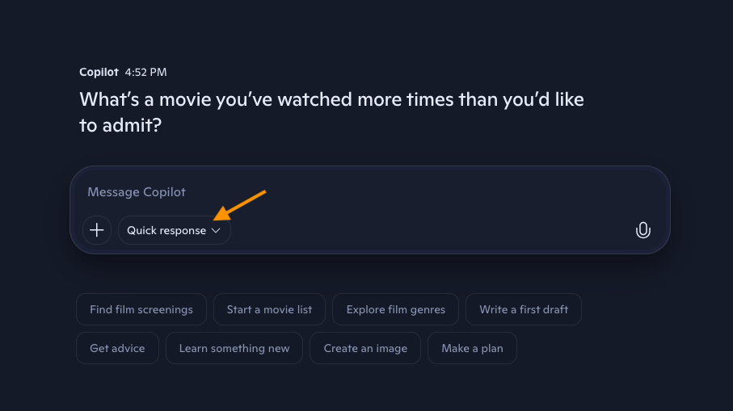Tap the Write a first draft chip
The height and width of the screenshot is (411, 733).
(x=523, y=309)
